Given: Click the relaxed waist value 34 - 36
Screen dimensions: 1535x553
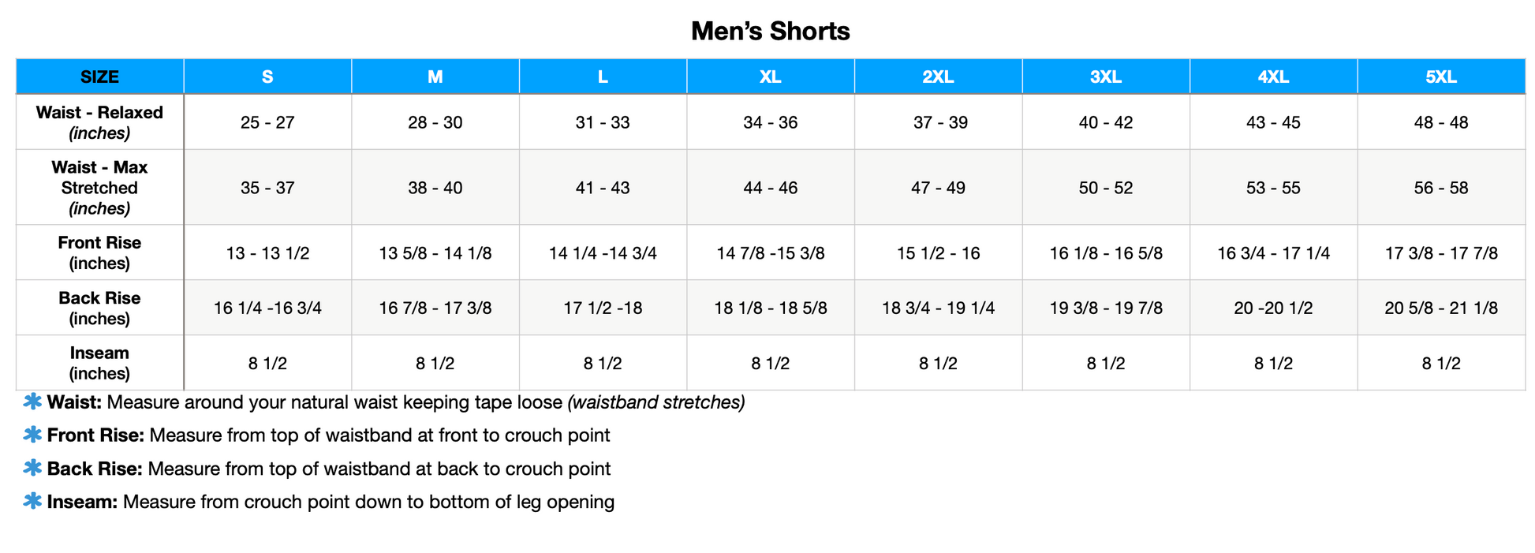Looking at the screenshot, I should coord(770,122).
